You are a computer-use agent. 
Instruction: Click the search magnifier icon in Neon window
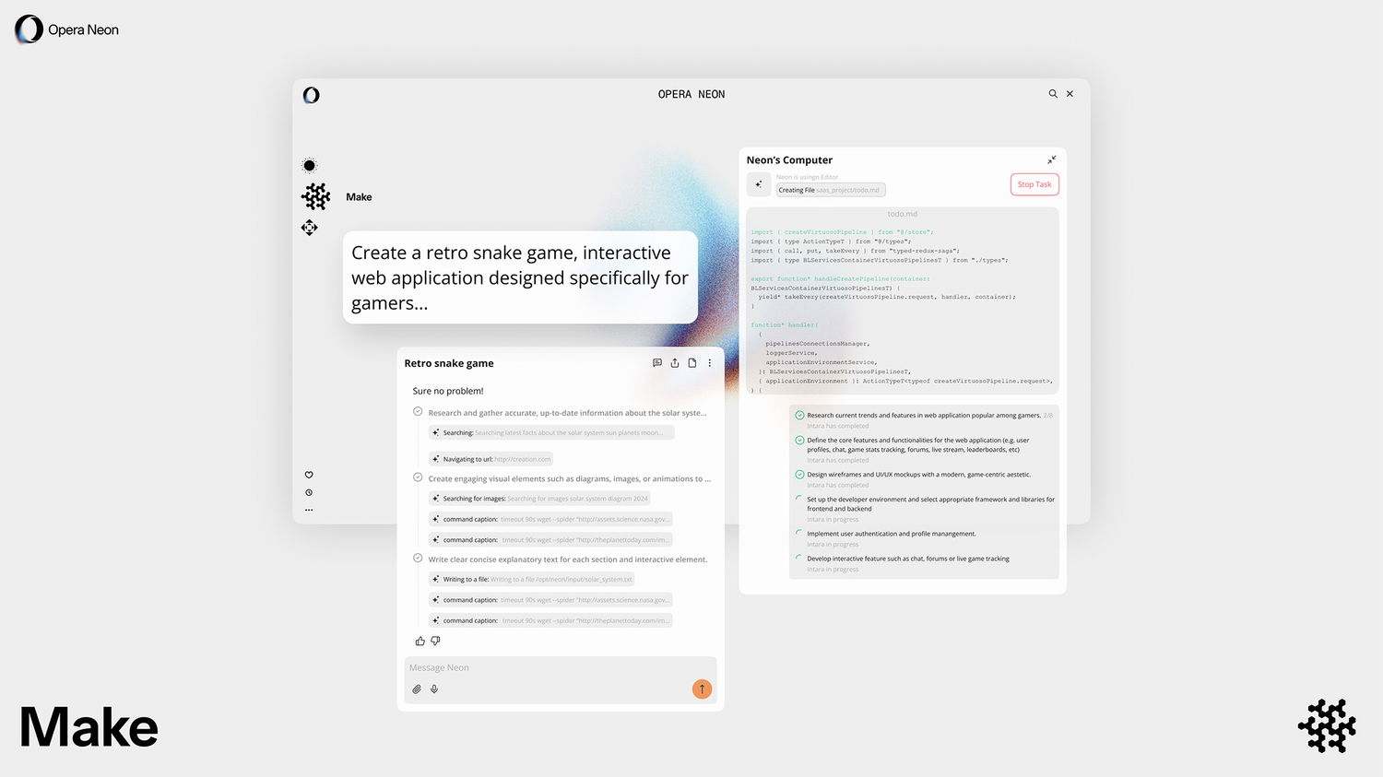click(1053, 94)
